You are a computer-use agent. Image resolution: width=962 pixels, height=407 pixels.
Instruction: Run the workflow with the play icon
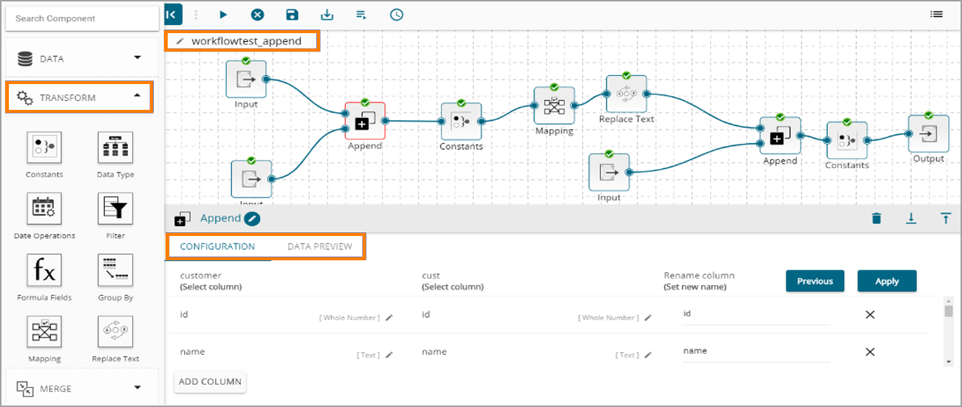[x=223, y=14]
